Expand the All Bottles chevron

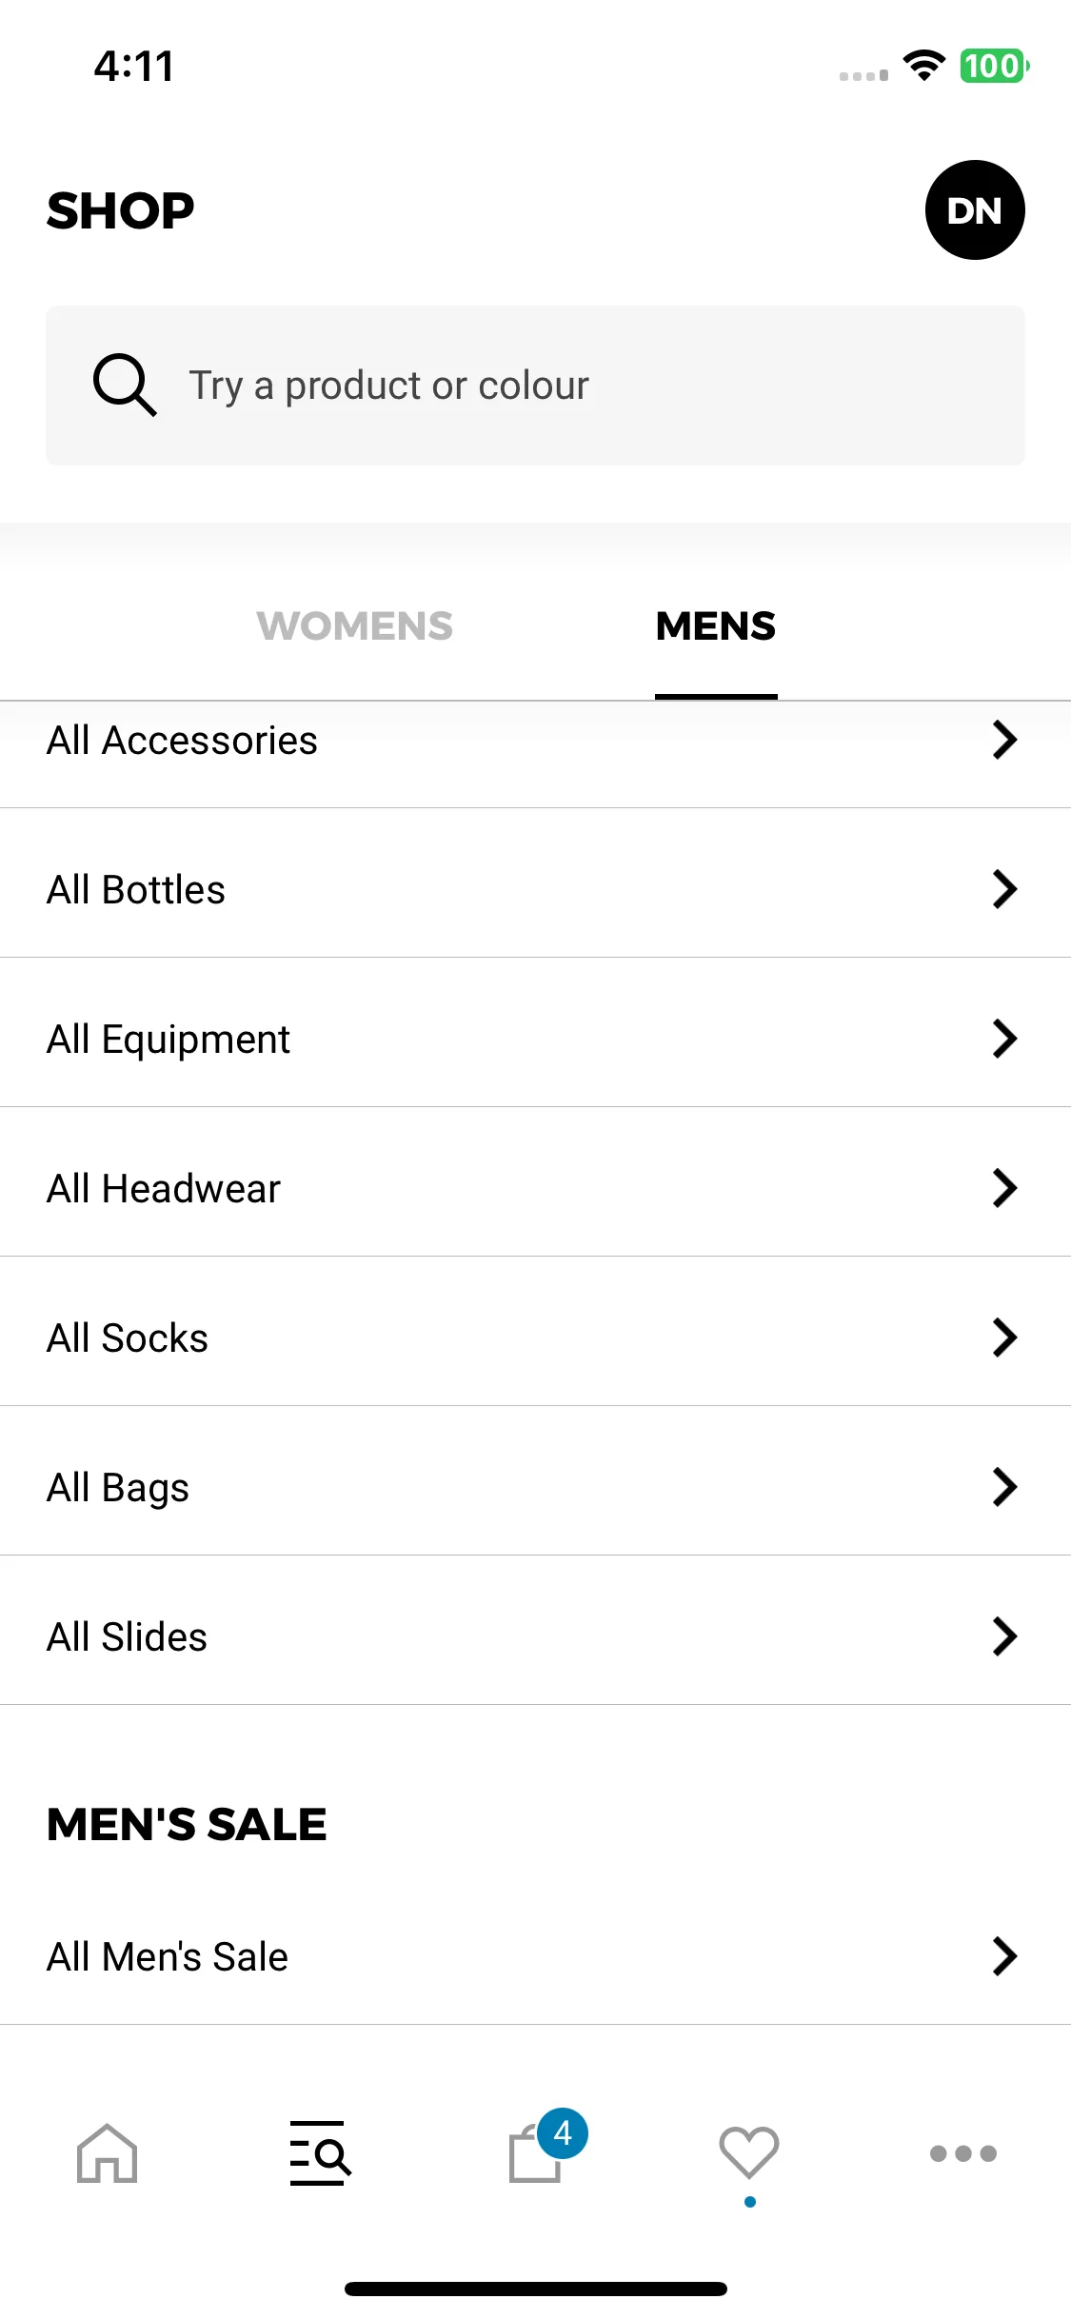[x=1004, y=889]
